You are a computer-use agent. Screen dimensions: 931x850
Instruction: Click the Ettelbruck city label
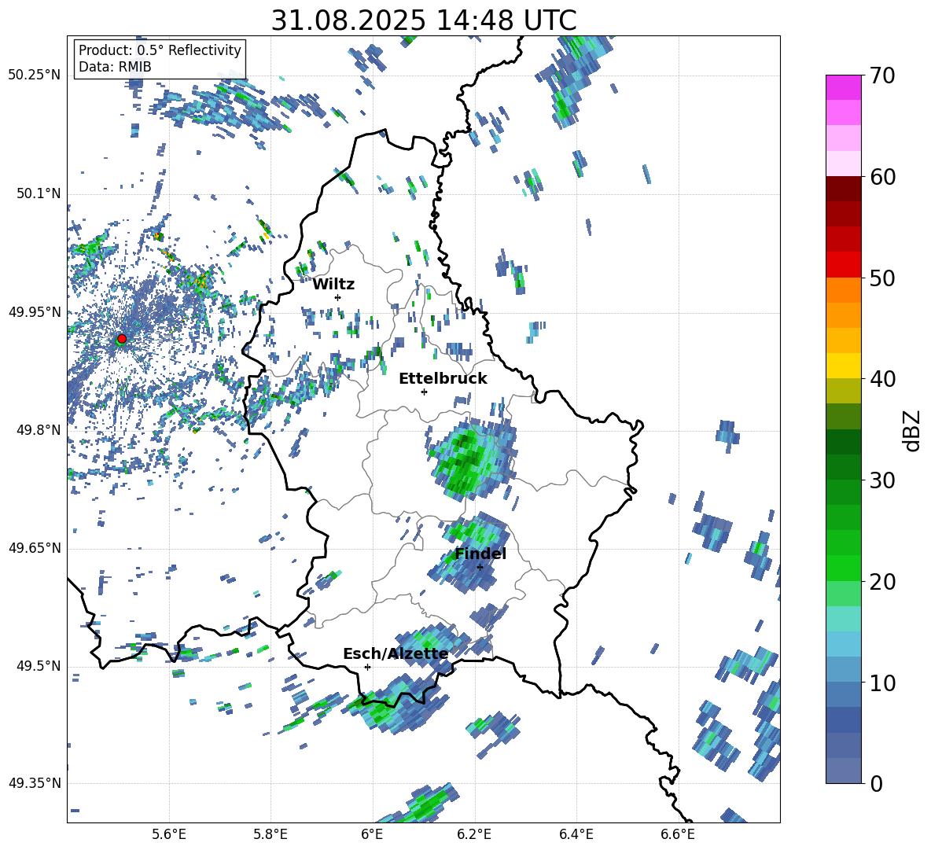tap(443, 379)
